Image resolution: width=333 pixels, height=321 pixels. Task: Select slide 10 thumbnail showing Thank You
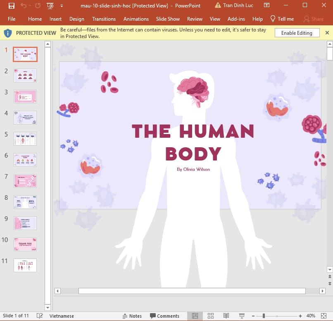click(x=25, y=244)
